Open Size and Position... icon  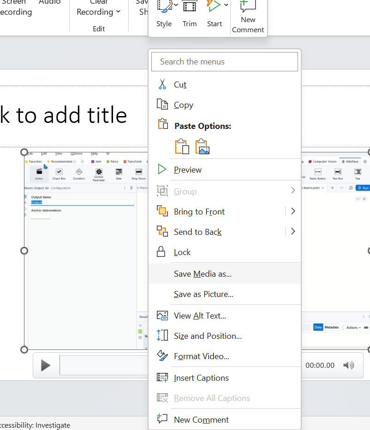162,335
